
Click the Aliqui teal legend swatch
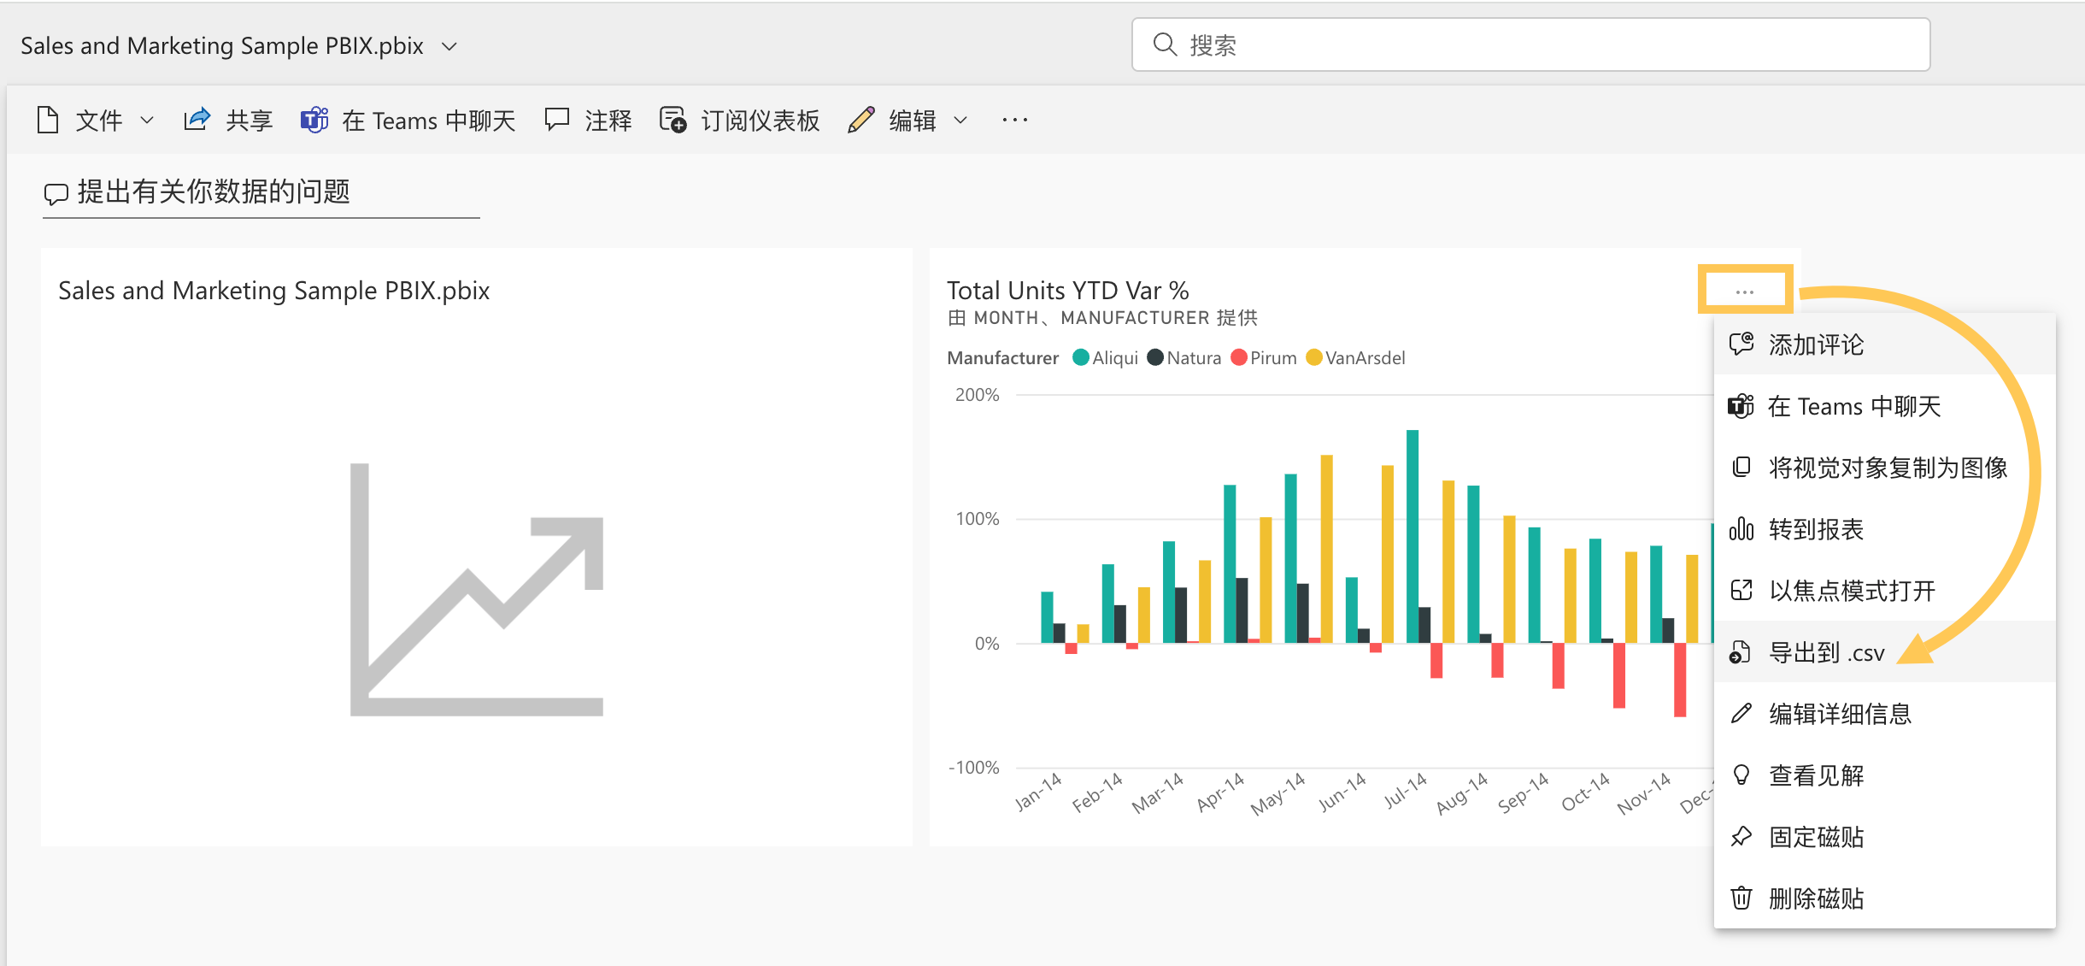pos(1081,357)
